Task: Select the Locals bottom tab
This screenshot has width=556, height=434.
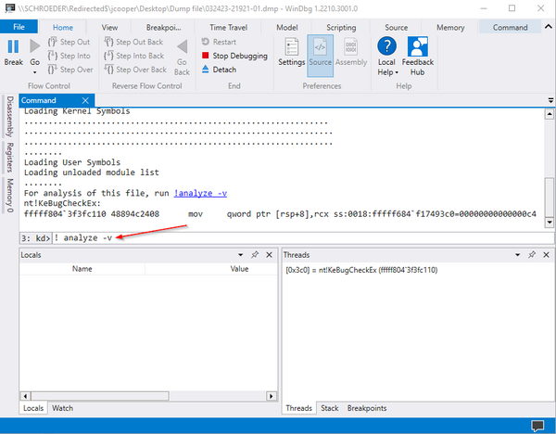Action: [33, 408]
